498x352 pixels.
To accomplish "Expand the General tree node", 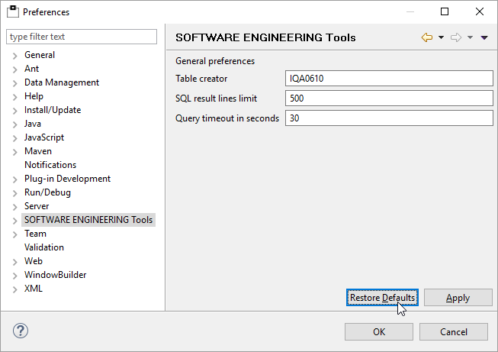I will tap(14, 55).
